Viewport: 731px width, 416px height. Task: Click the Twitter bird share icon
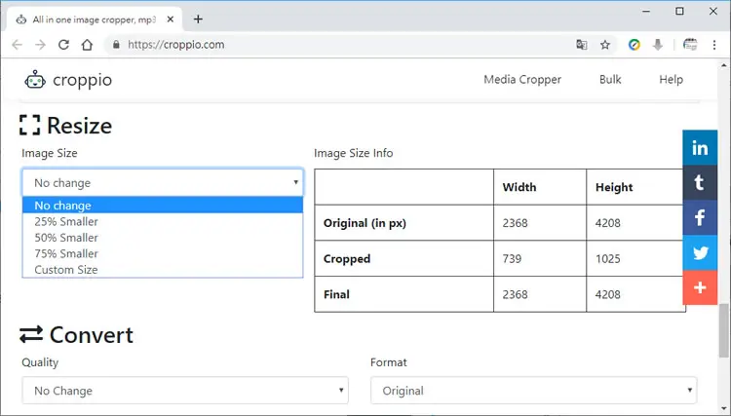700,252
